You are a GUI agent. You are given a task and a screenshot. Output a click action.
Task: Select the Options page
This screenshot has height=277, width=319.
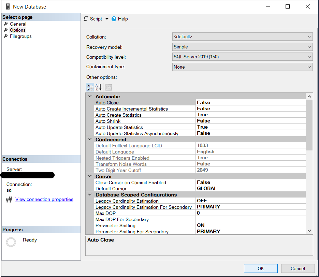[x=17, y=30]
